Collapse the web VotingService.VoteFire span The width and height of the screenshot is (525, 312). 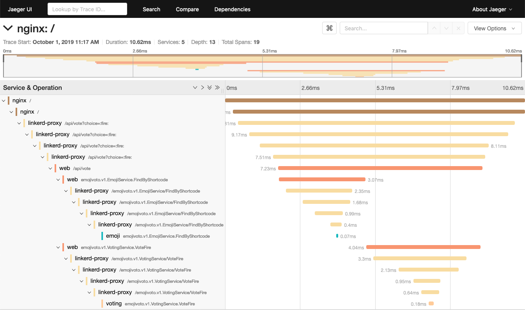pos(58,247)
